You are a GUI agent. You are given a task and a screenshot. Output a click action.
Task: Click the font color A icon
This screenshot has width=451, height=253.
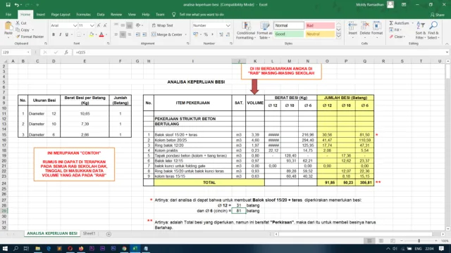[x=101, y=34]
